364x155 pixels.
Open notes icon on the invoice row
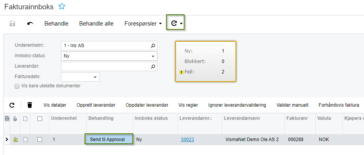25,140
